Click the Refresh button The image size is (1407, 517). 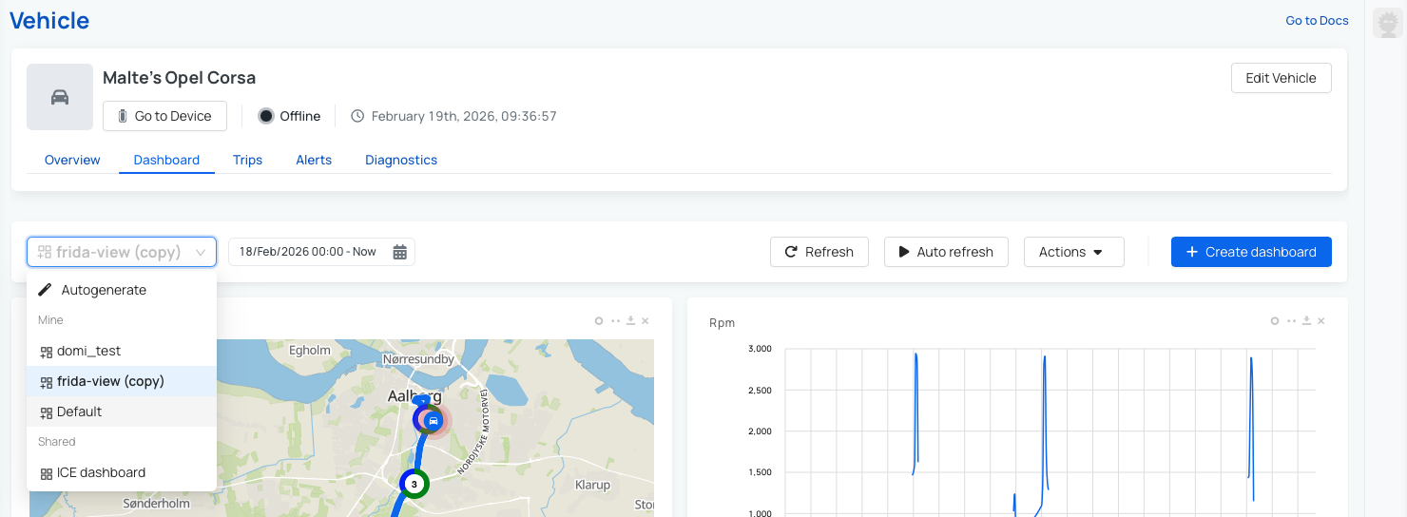pos(819,252)
